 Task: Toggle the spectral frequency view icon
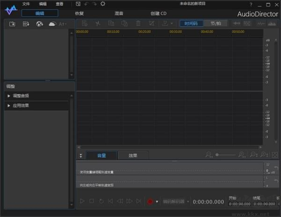[272, 24]
